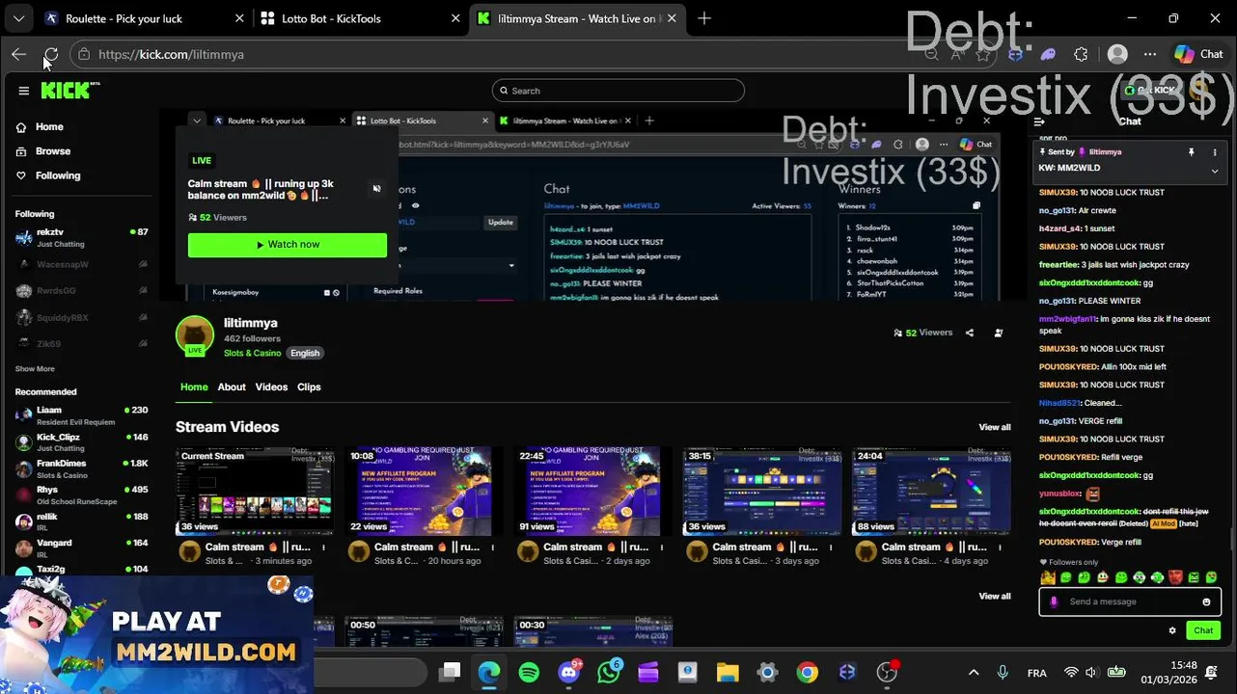Viewport: 1237px width, 694px height.
Task: Open rekztv channel in Following list
Action: point(81,237)
